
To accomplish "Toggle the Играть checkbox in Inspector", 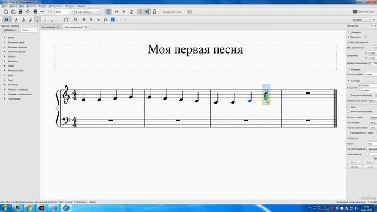I will pyautogui.click(x=349, y=138).
